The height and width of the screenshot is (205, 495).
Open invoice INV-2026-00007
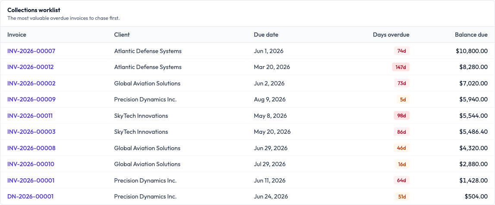[31, 51]
